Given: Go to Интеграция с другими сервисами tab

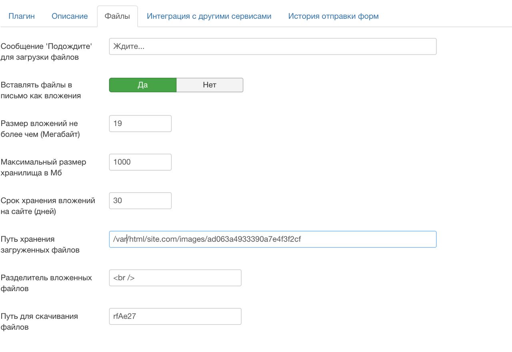Looking at the screenshot, I should (x=209, y=16).
